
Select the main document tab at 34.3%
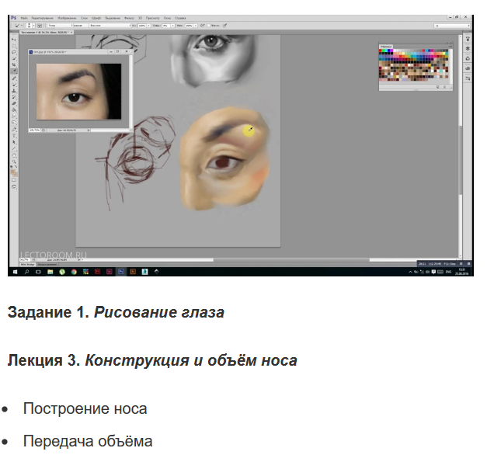(x=45, y=32)
